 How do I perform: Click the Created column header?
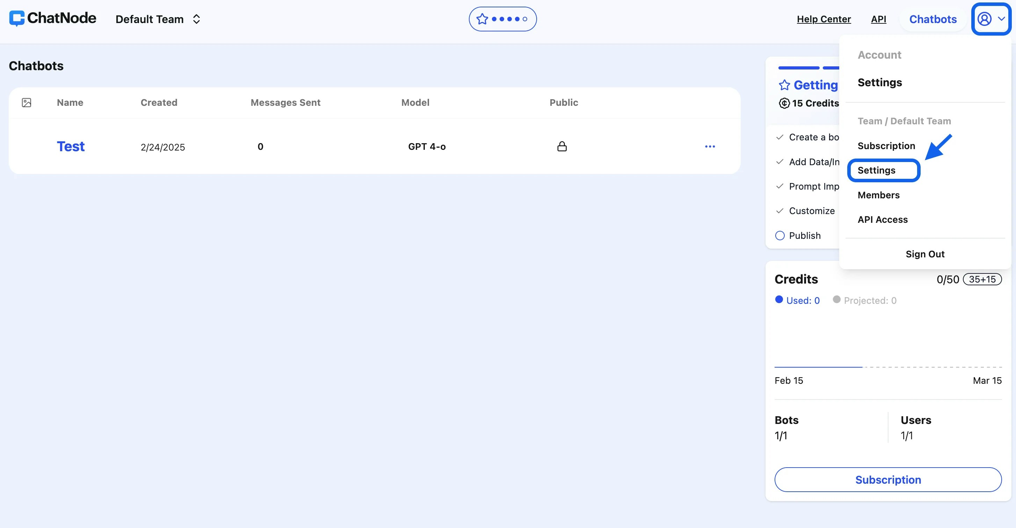pos(159,103)
